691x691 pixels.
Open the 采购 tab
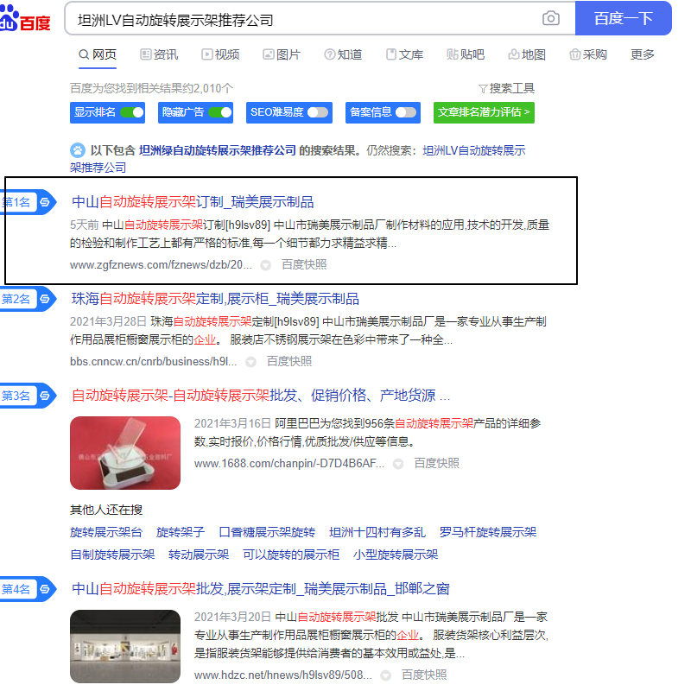[x=588, y=54]
